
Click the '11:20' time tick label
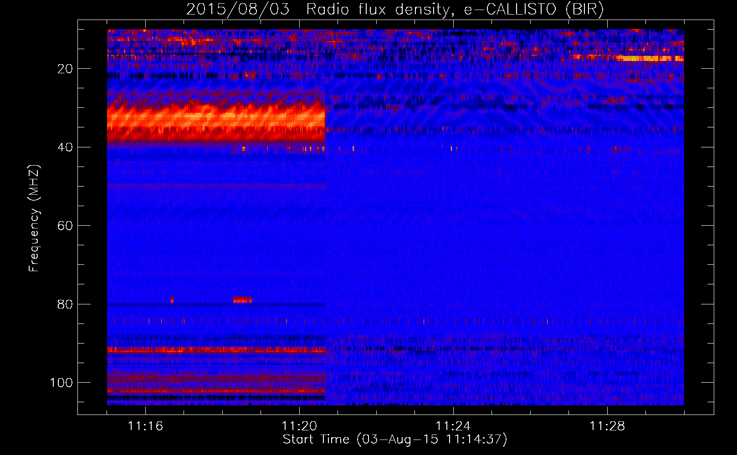(x=299, y=426)
